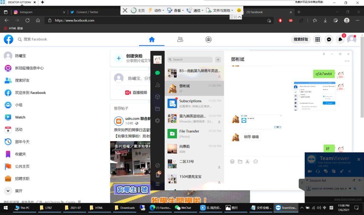Open emoji picker above WeChat message input

click(232, 161)
